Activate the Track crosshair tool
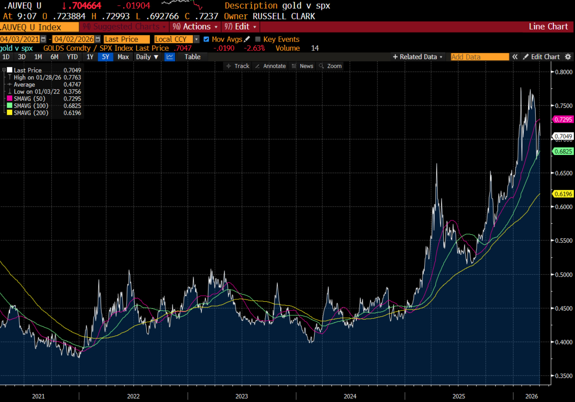This screenshot has width=575, height=402. pyautogui.click(x=238, y=66)
